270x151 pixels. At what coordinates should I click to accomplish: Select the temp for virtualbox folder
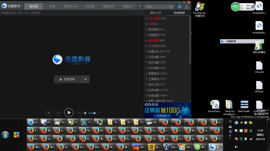click(x=230, y=107)
